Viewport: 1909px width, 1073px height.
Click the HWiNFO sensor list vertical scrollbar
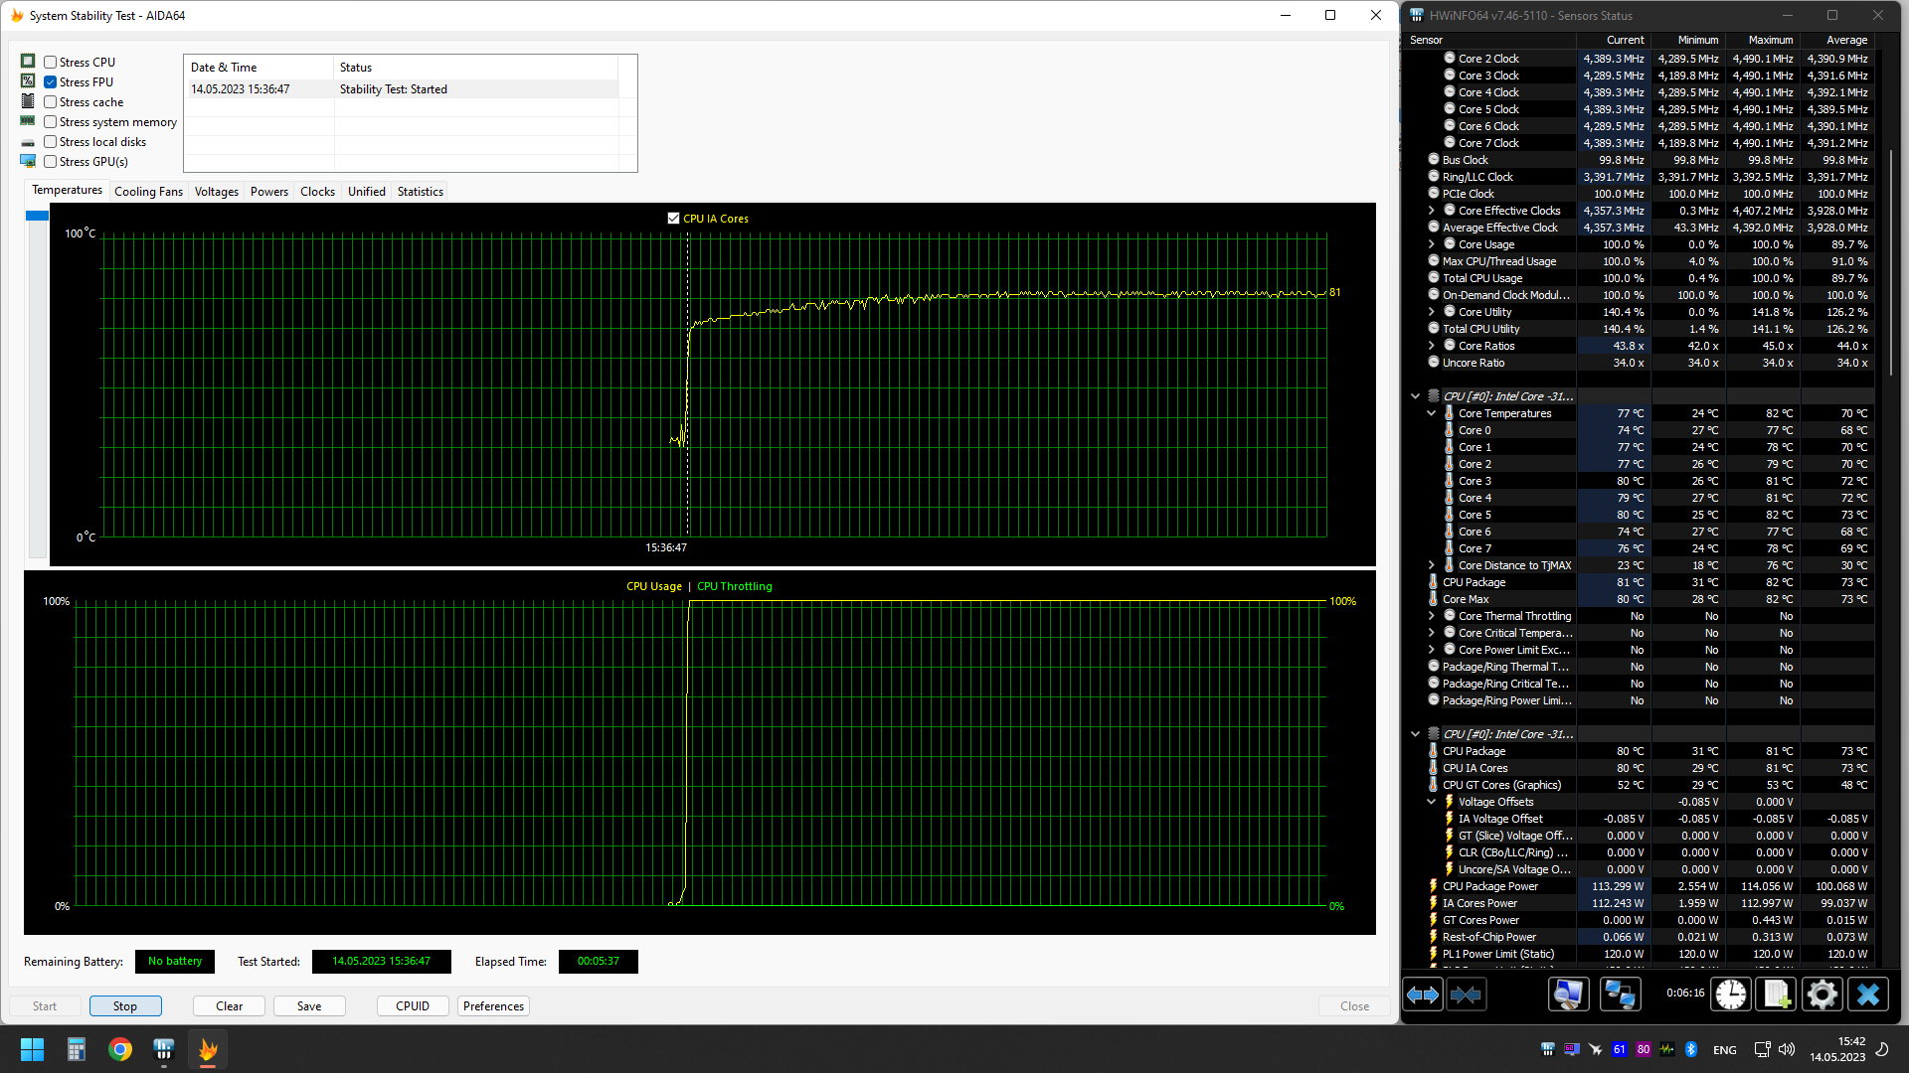[1891, 263]
